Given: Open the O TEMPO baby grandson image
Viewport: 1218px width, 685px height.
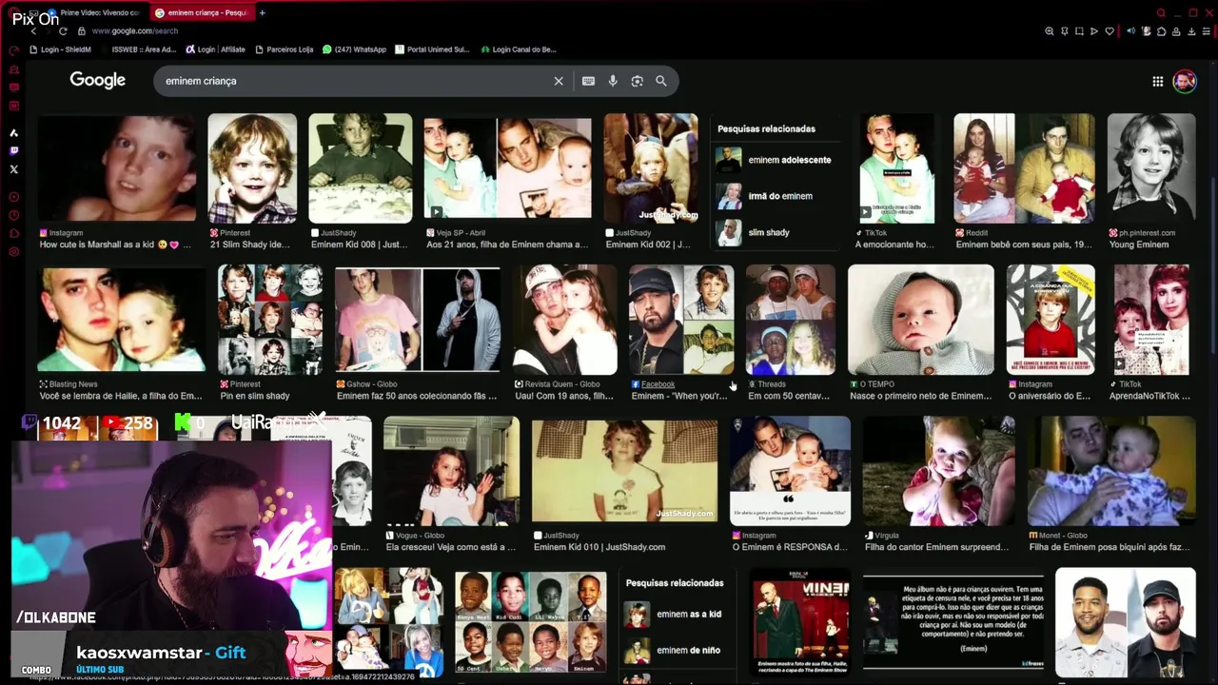Looking at the screenshot, I should [921, 321].
